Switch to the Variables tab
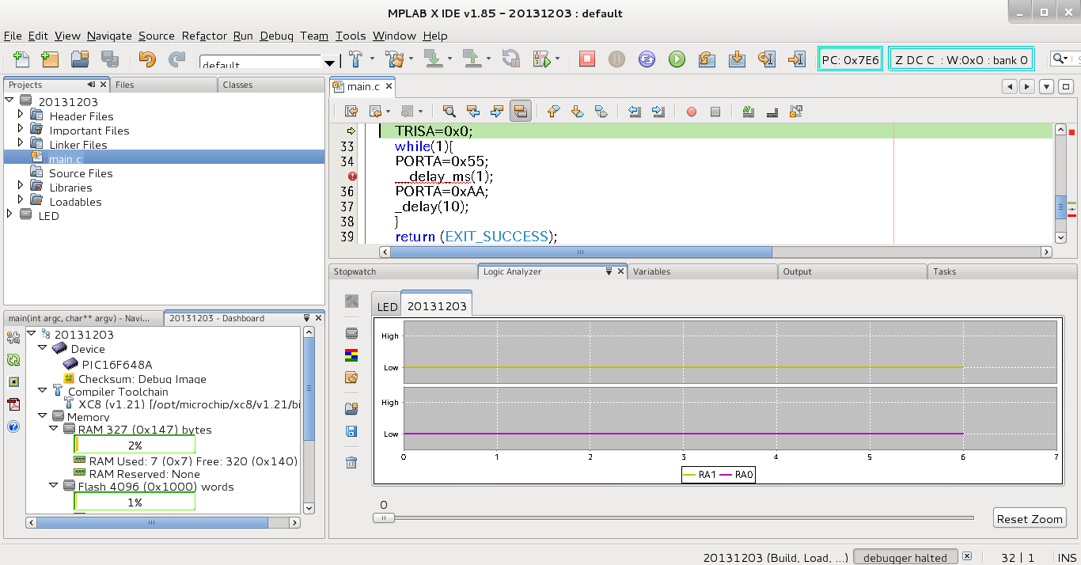The width and height of the screenshot is (1081, 565). click(702, 271)
